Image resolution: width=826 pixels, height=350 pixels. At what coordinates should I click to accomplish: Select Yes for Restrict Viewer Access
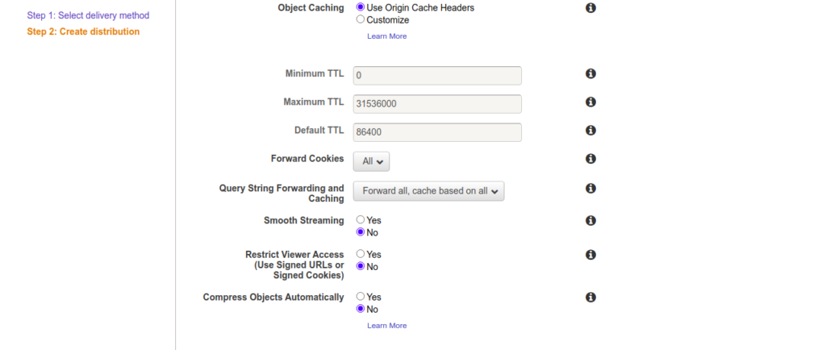pos(361,254)
